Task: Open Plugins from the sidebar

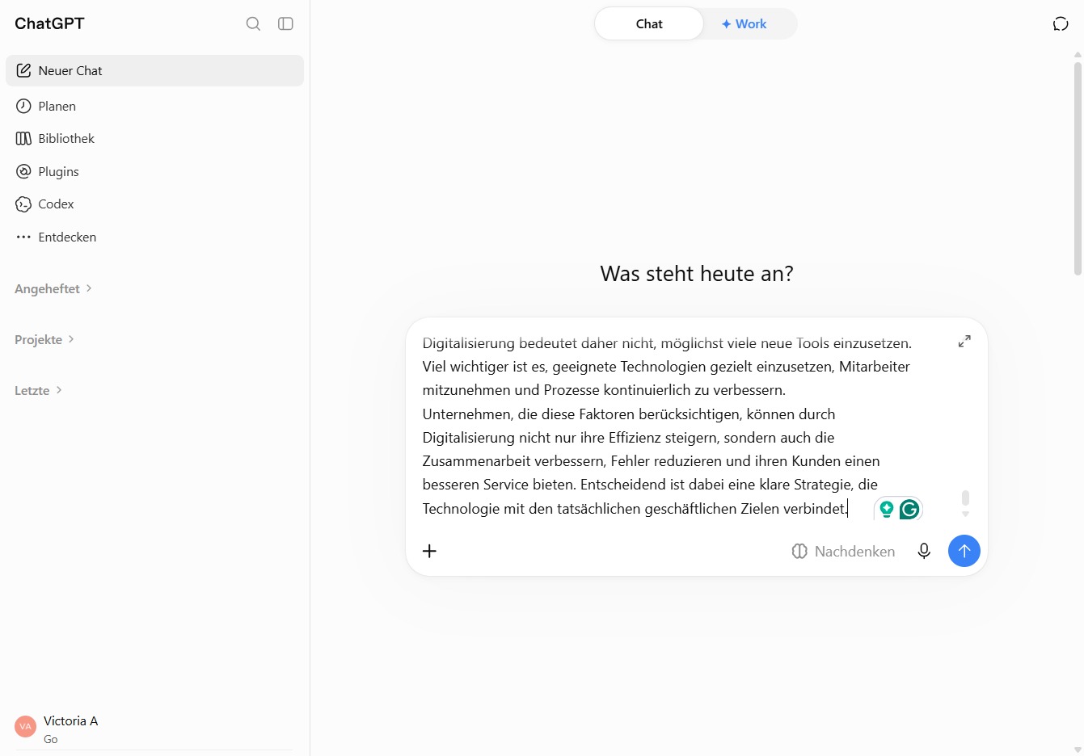Action: [x=154, y=171]
